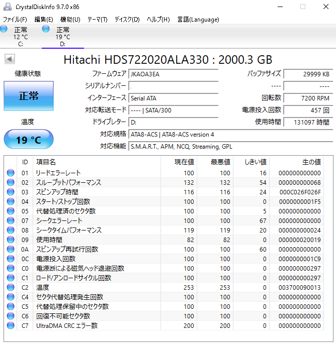Click status orb for 温度 attribute row

[x=11, y=288]
